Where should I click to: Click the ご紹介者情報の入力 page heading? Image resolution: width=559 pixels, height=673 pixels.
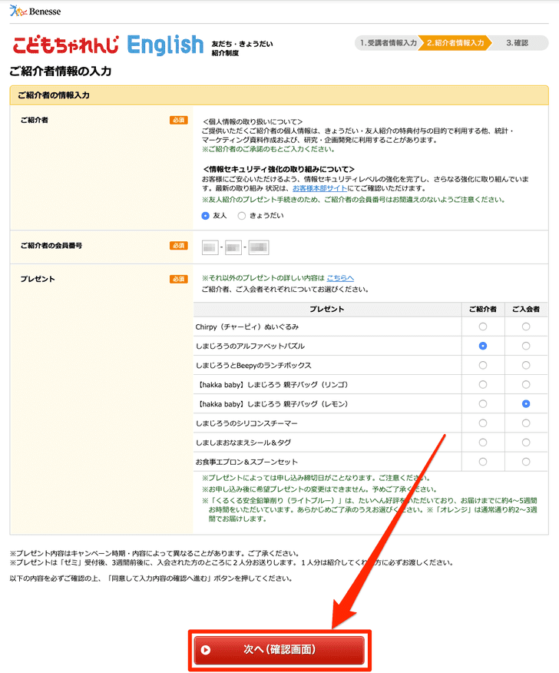tap(61, 71)
